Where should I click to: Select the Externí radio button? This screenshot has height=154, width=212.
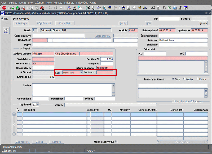coord(197,79)
